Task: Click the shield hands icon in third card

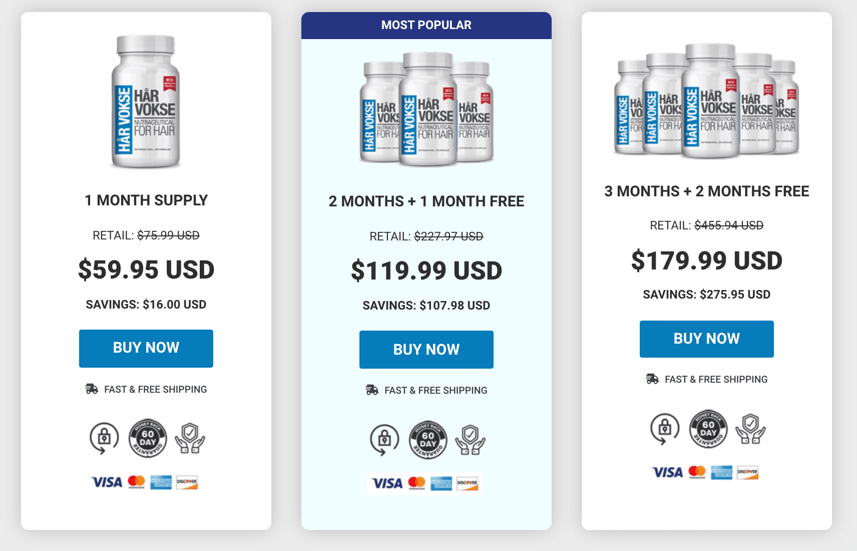Action: (x=750, y=429)
